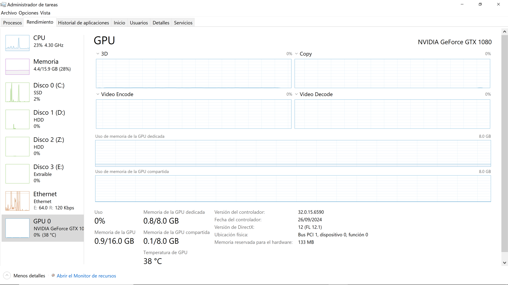Minimize the Administrador de tareas window
The height and width of the screenshot is (285, 508).
[462, 4]
